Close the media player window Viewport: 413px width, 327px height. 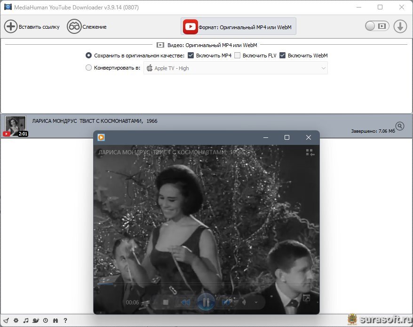pos(309,137)
